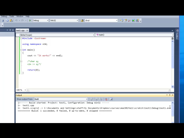
Task: Click the Undo arrow icon
Action: pyautogui.click(x=16, y=20)
